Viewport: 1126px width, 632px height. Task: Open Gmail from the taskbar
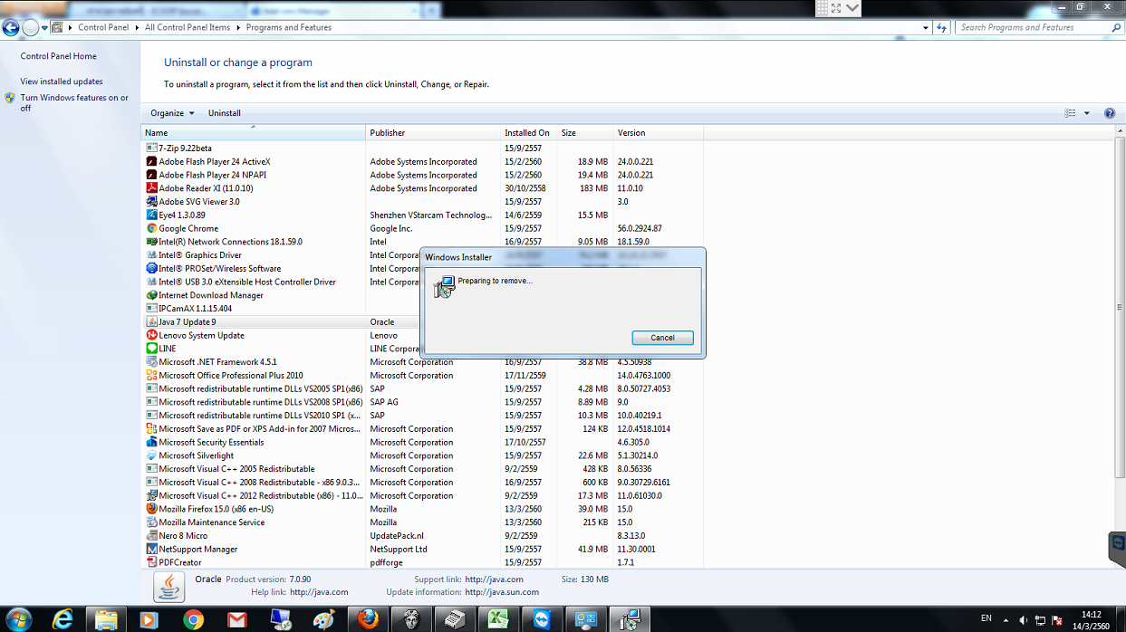[x=236, y=619]
